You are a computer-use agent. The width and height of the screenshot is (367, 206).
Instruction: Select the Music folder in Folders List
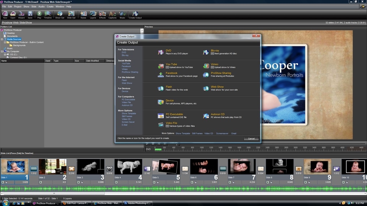10,48
